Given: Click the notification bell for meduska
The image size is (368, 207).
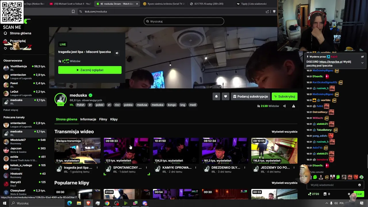Looking at the screenshot, I should point(216,97).
